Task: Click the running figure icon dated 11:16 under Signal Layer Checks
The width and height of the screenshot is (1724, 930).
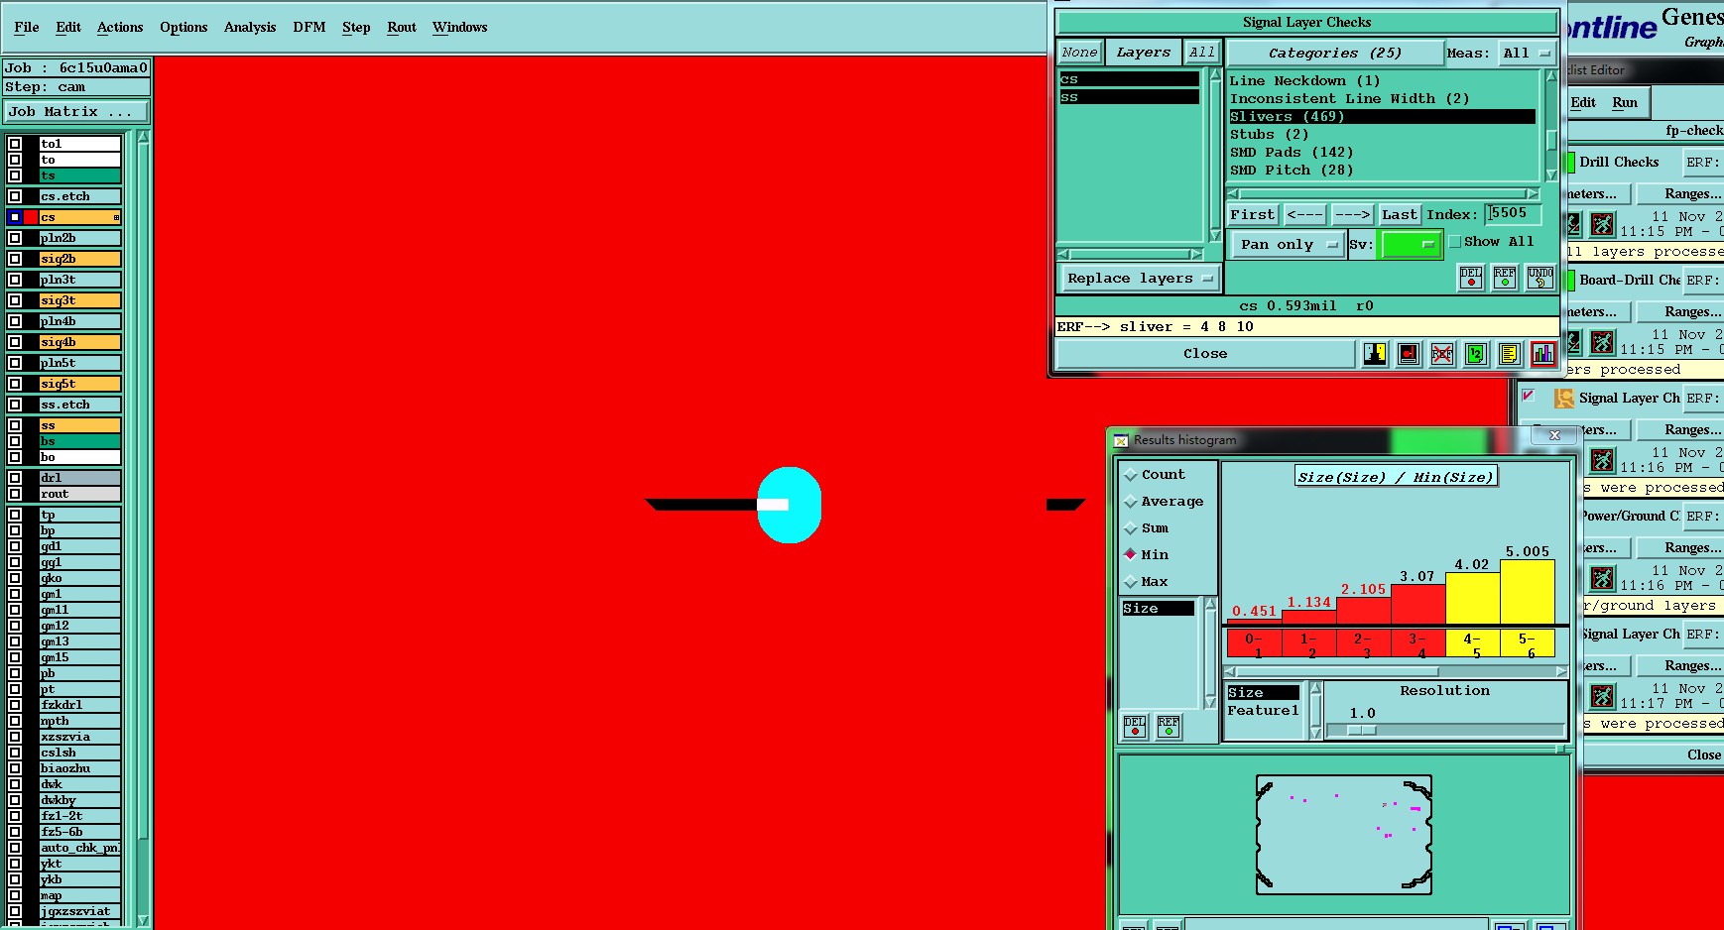Action: click(x=1602, y=460)
